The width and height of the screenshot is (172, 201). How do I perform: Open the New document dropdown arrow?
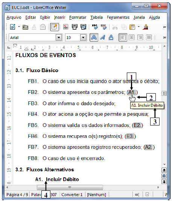tap(19, 27)
